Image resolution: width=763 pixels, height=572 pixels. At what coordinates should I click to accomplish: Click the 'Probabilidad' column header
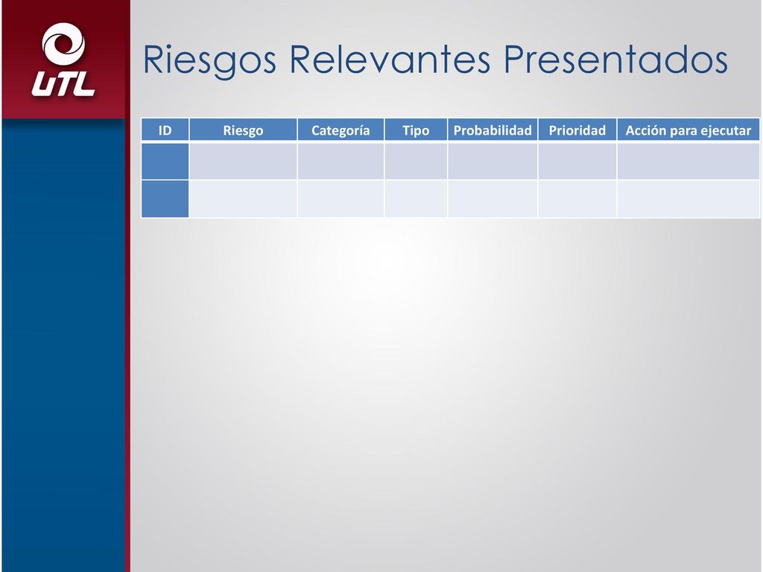point(493,130)
